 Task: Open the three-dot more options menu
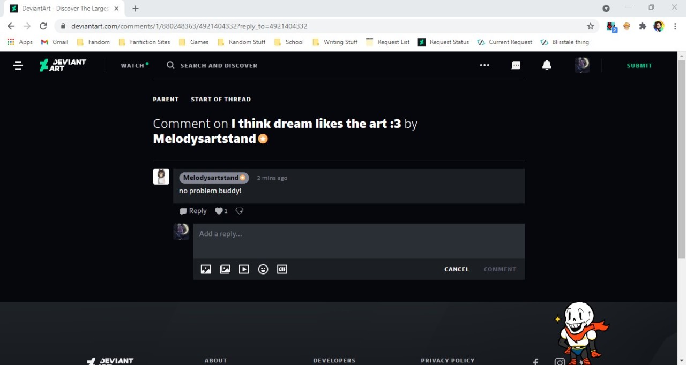coord(484,65)
